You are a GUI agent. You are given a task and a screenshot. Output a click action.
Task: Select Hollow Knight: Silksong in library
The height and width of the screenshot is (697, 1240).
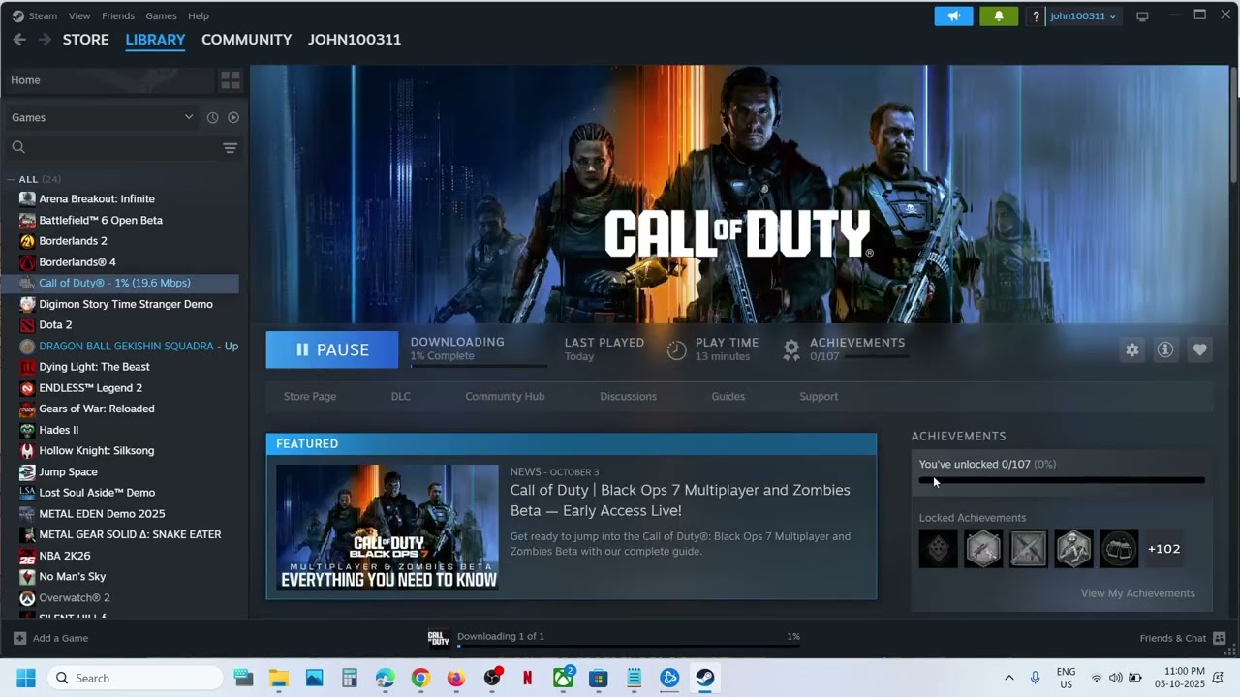(x=96, y=450)
